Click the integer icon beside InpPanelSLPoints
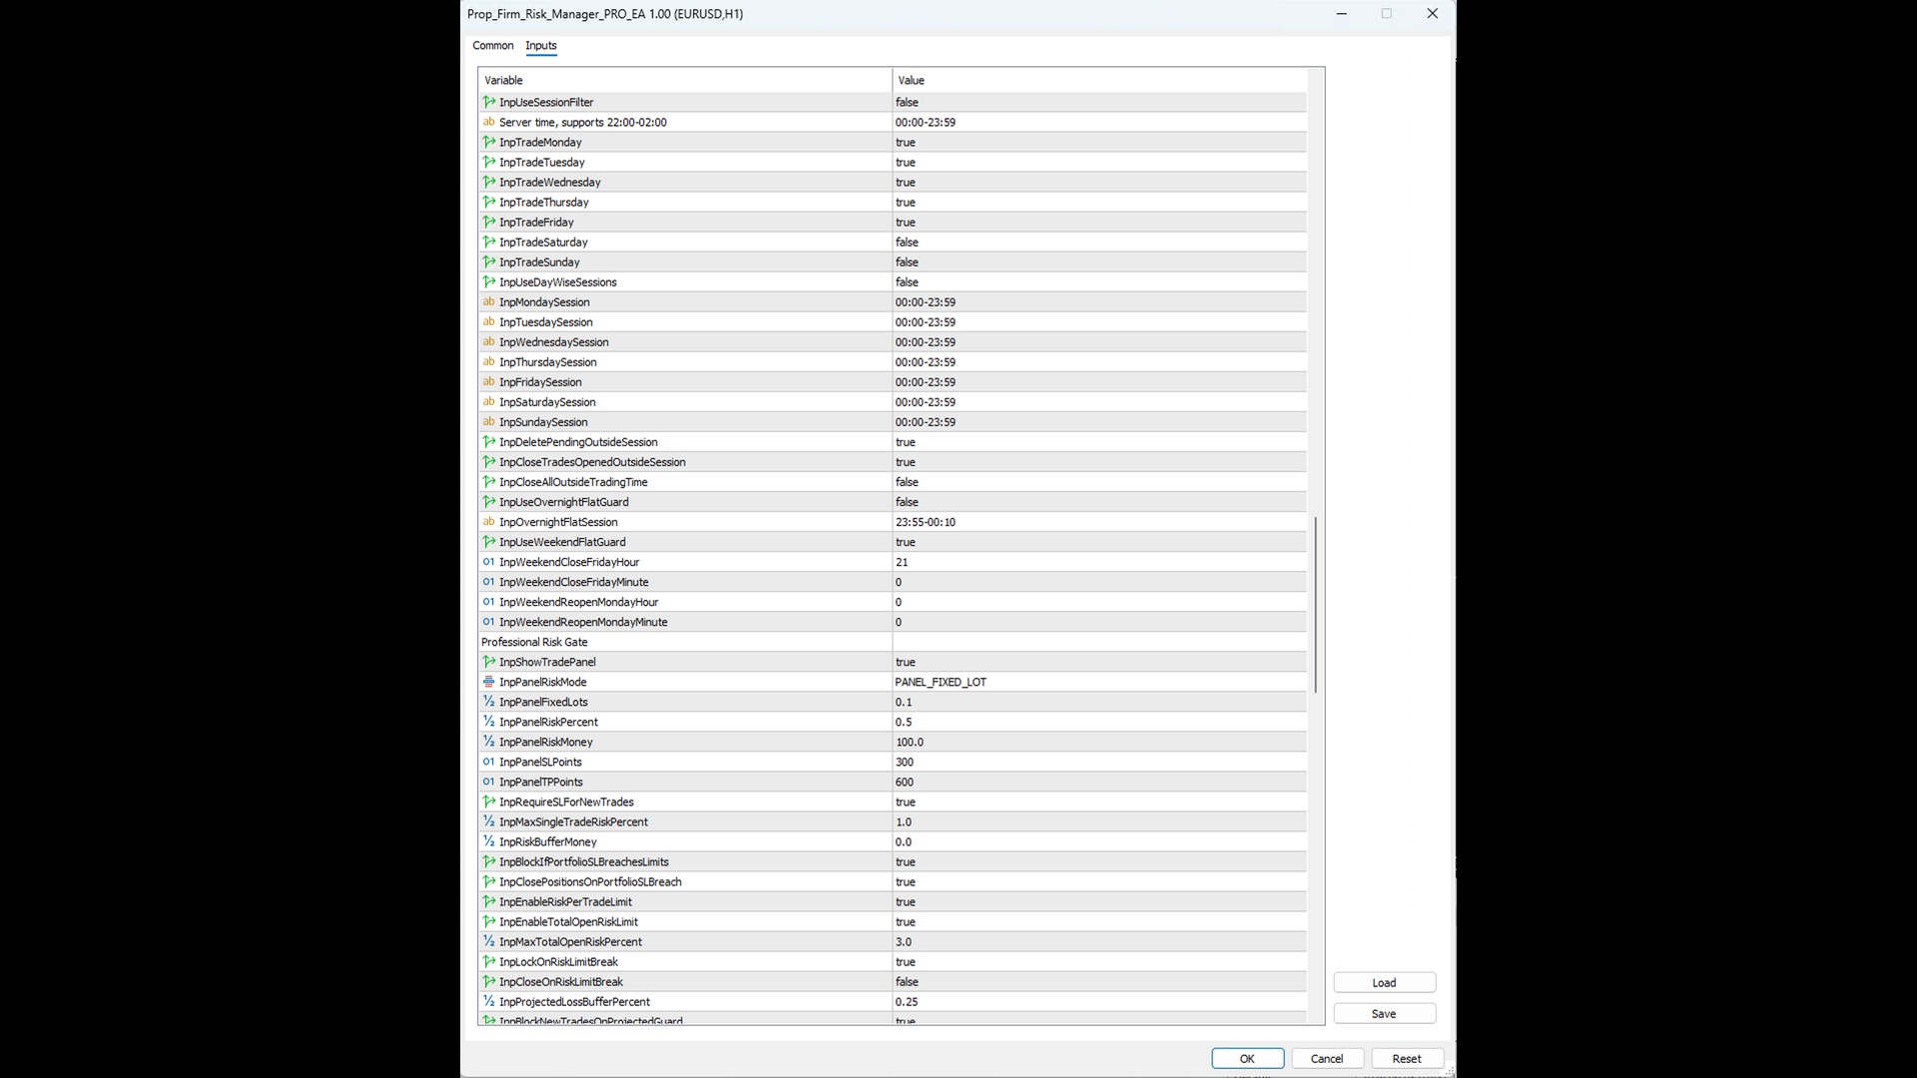The width and height of the screenshot is (1917, 1078). coord(489,762)
